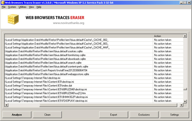Click 'No action taken' for search.sqlite
This screenshot has width=192, height=121.
tap(163, 63)
